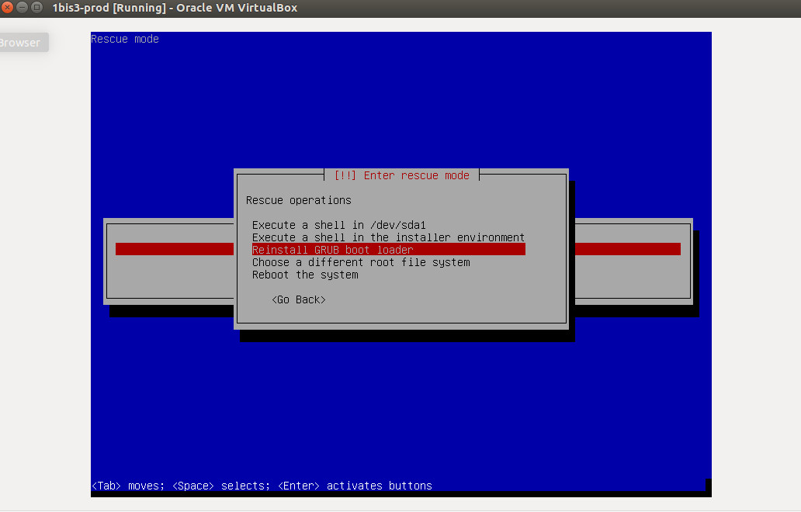Click the red bar right of the dialog
Viewport: 801px width, 512px height.
(627, 249)
